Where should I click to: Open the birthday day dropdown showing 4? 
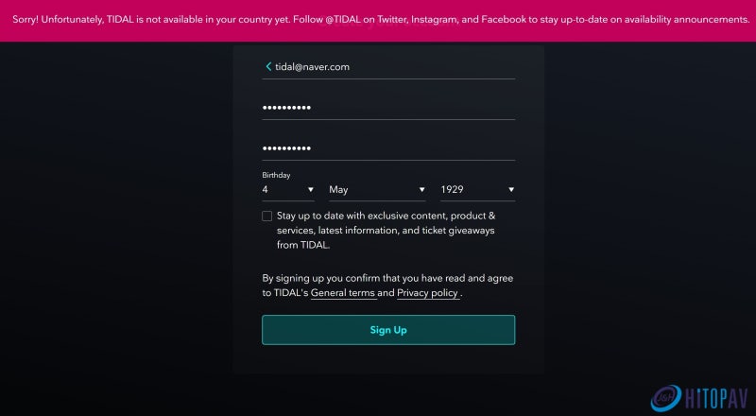click(288, 190)
